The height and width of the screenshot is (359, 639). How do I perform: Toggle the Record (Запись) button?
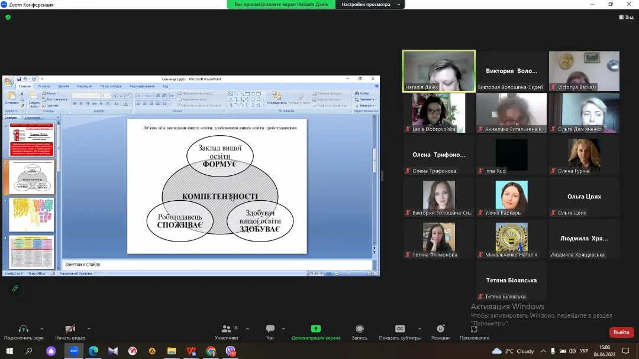(x=360, y=329)
